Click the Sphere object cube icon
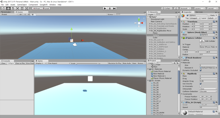 183,16
